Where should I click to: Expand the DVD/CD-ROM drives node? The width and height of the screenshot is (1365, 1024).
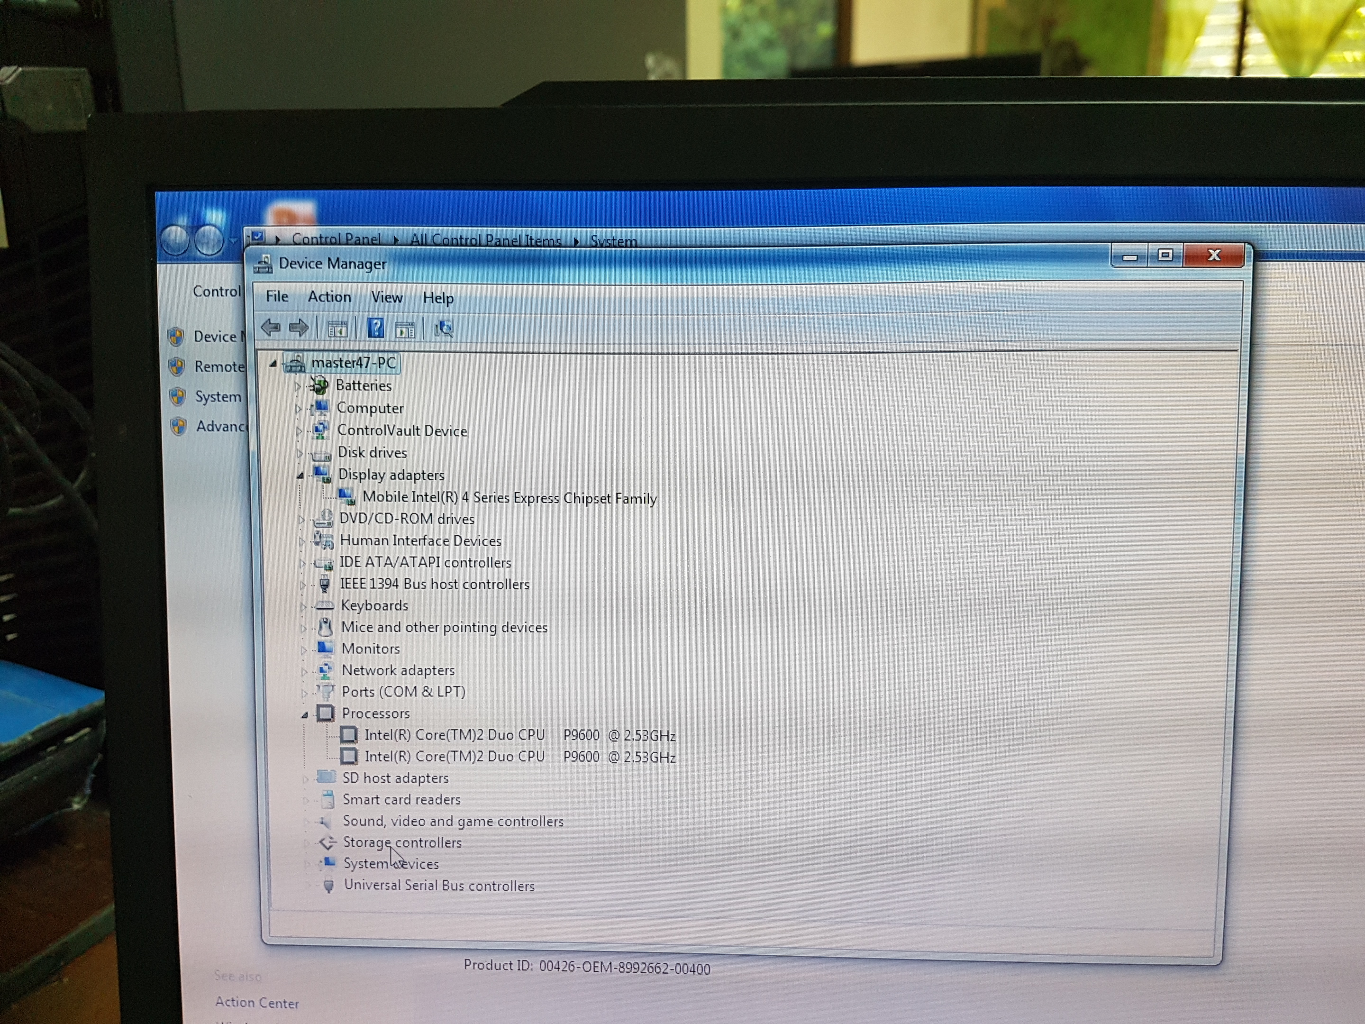[301, 520]
